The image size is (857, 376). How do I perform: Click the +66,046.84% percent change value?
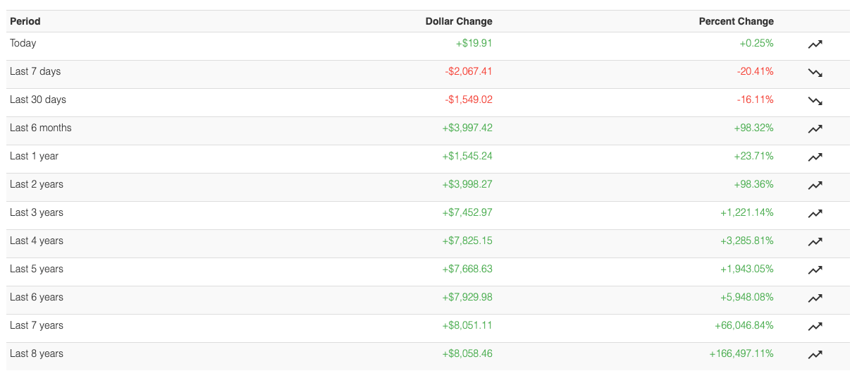pyautogui.click(x=744, y=325)
